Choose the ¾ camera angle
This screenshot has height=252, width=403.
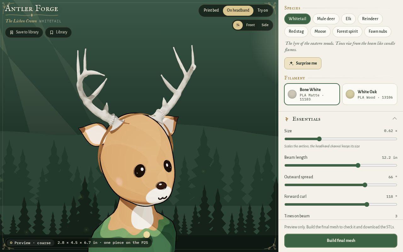(238, 25)
